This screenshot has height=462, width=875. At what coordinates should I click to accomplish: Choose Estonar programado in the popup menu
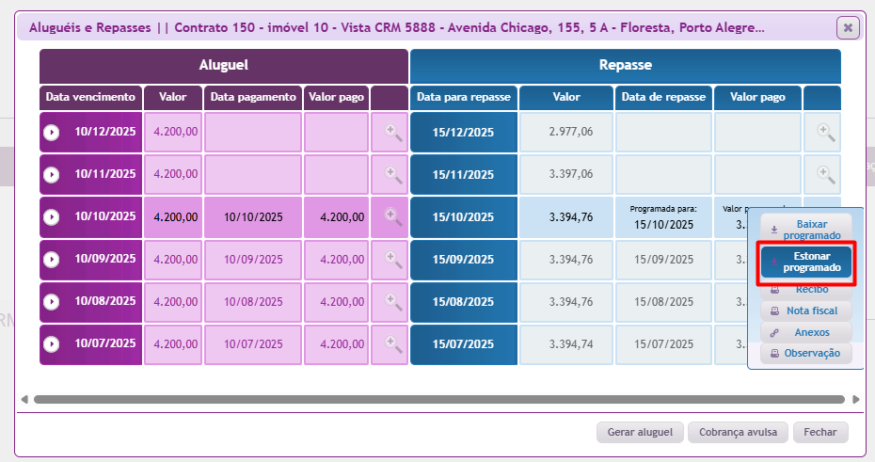[805, 262]
